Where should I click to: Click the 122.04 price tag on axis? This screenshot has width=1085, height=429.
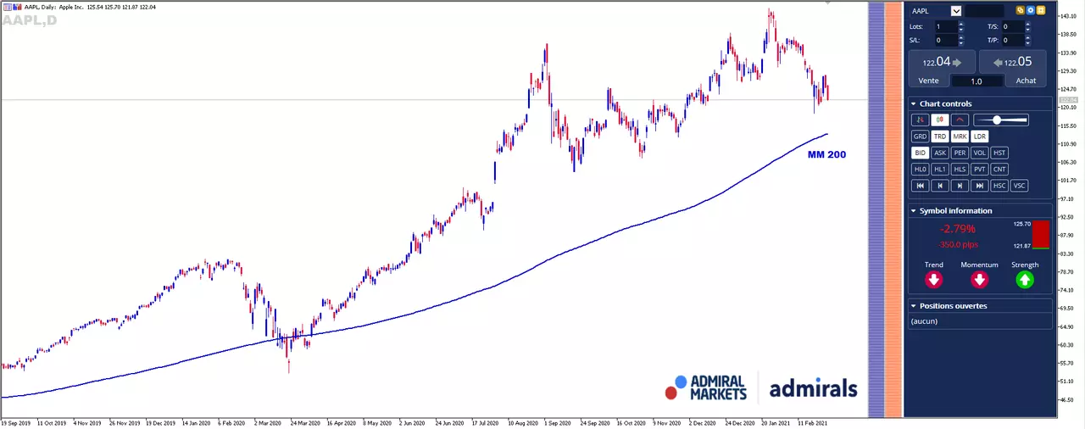click(1067, 100)
